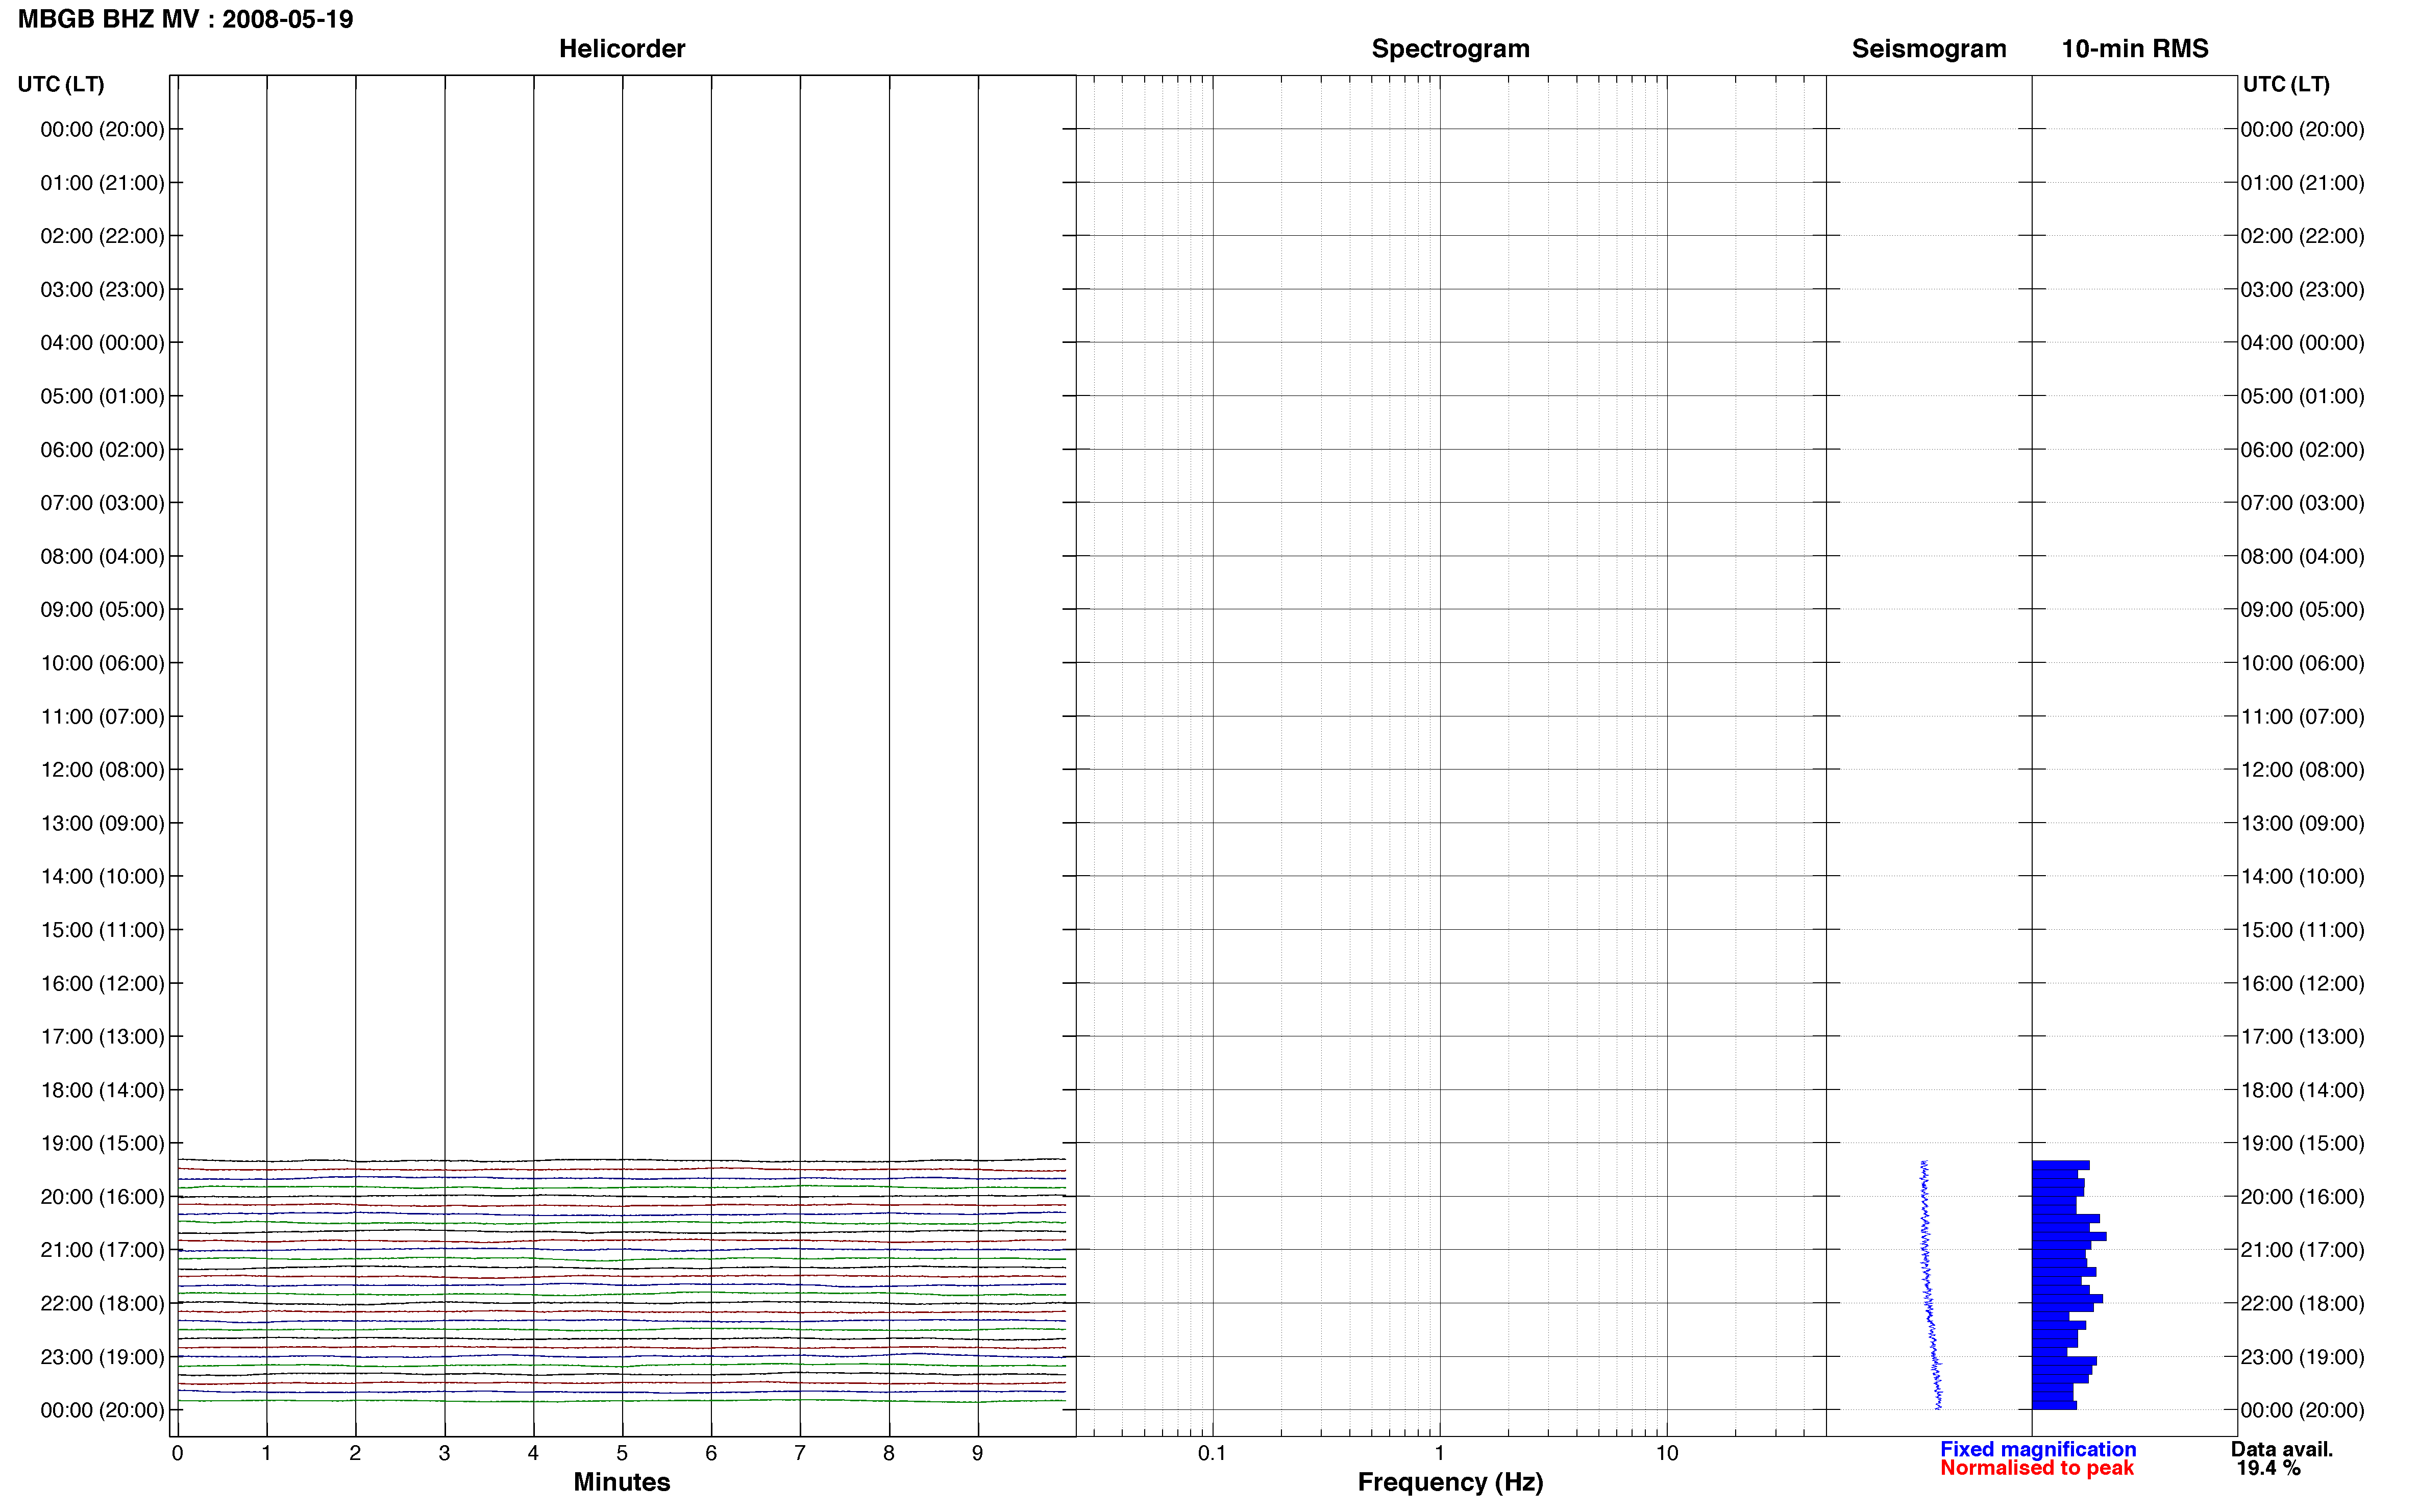This screenshot has height=1512, width=2419.
Task: Click 15:00 (11:00) label beside the Helicorder
Action: point(102,930)
